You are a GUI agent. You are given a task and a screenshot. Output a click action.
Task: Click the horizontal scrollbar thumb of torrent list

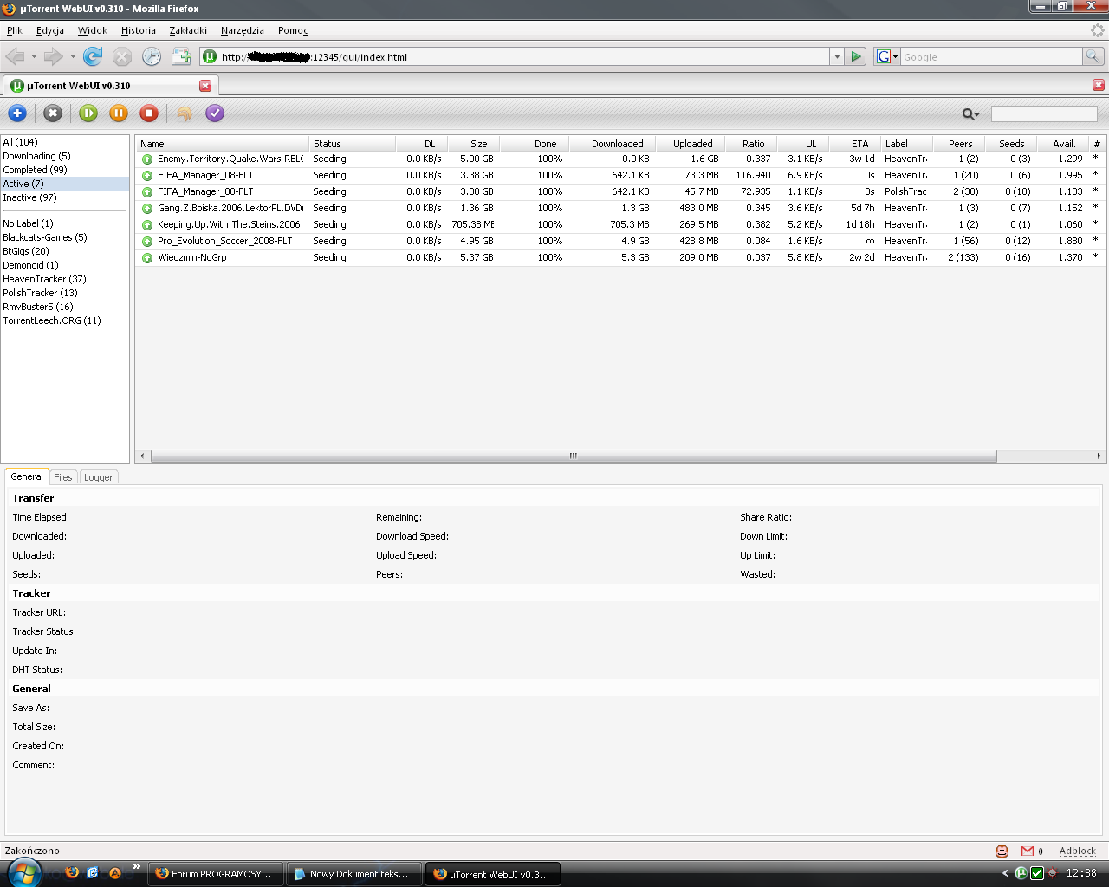(574, 456)
